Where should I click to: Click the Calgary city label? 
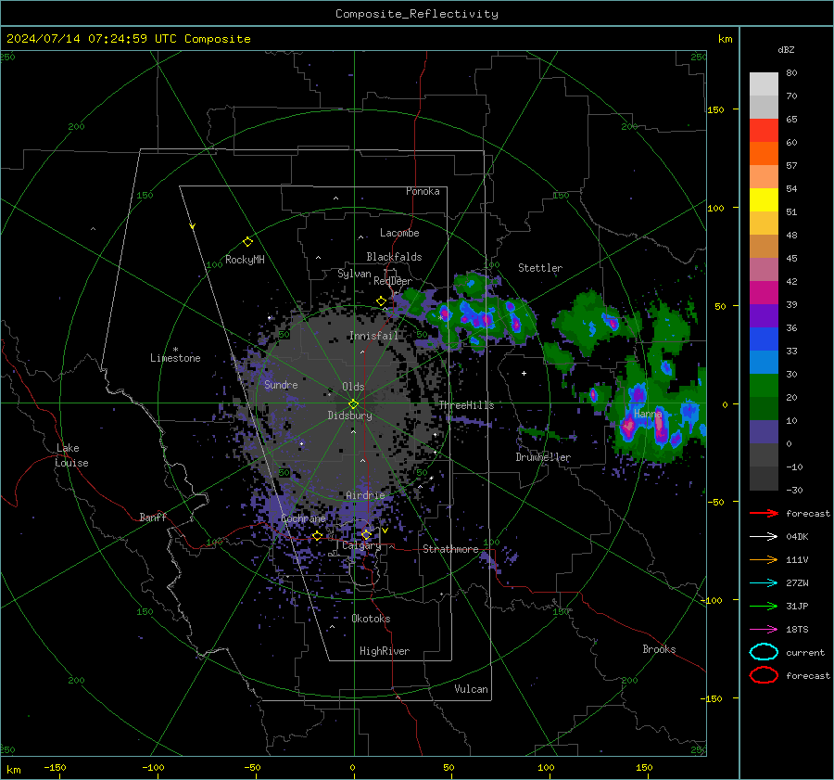point(361,545)
